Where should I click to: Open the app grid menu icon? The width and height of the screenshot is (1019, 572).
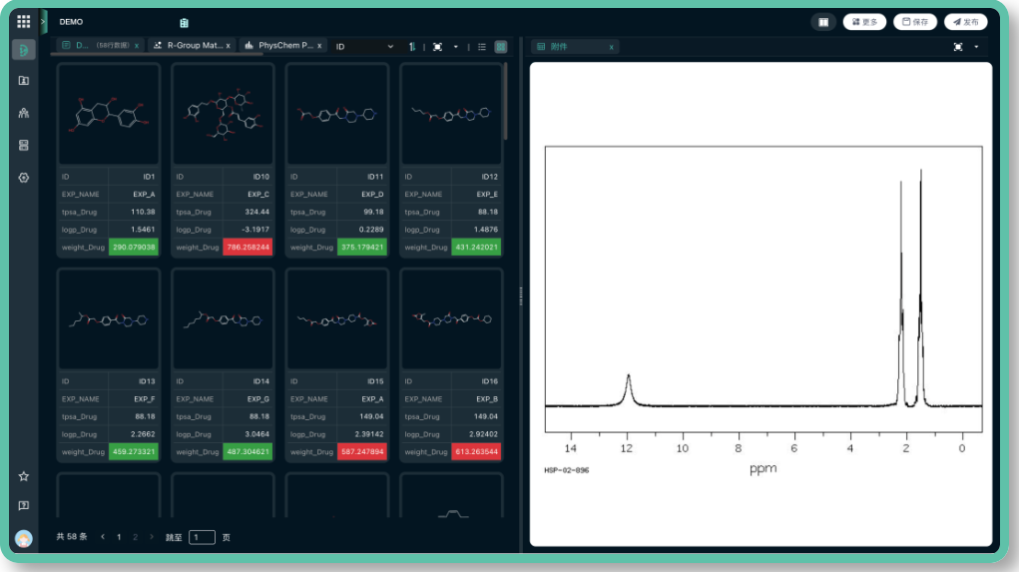pos(24,21)
